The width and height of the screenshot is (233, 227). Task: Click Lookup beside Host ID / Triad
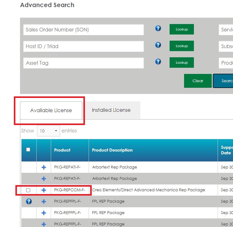tap(182, 46)
